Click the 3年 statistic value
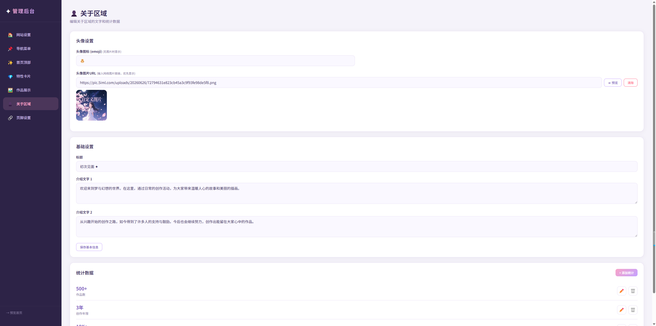This screenshot has width=656, height=326. tap(80, 308)
